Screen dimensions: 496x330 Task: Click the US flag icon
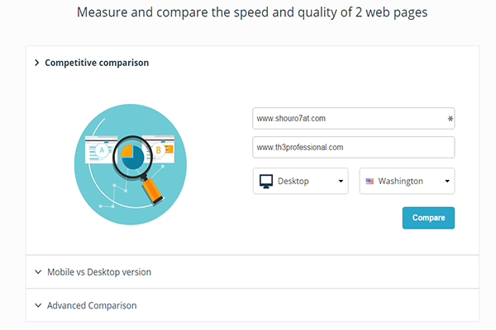pyautogui.click(x=370, y=181)
